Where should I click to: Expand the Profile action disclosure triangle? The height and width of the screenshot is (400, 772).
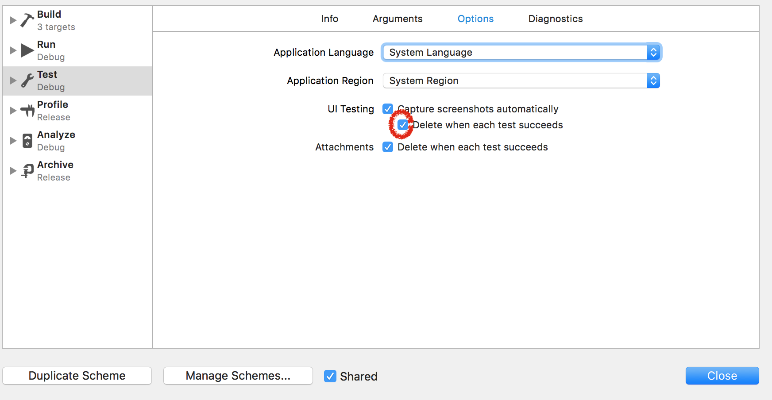[13, 111]
